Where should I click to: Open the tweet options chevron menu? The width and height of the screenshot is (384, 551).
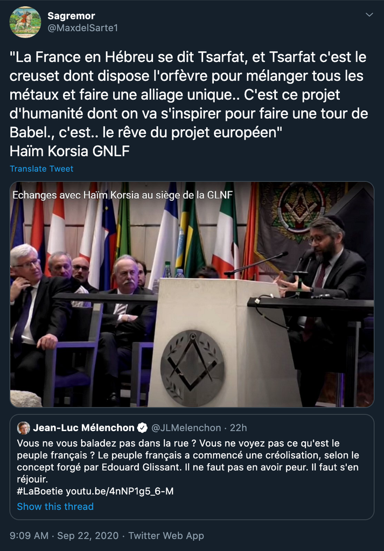tap(369, 16)
